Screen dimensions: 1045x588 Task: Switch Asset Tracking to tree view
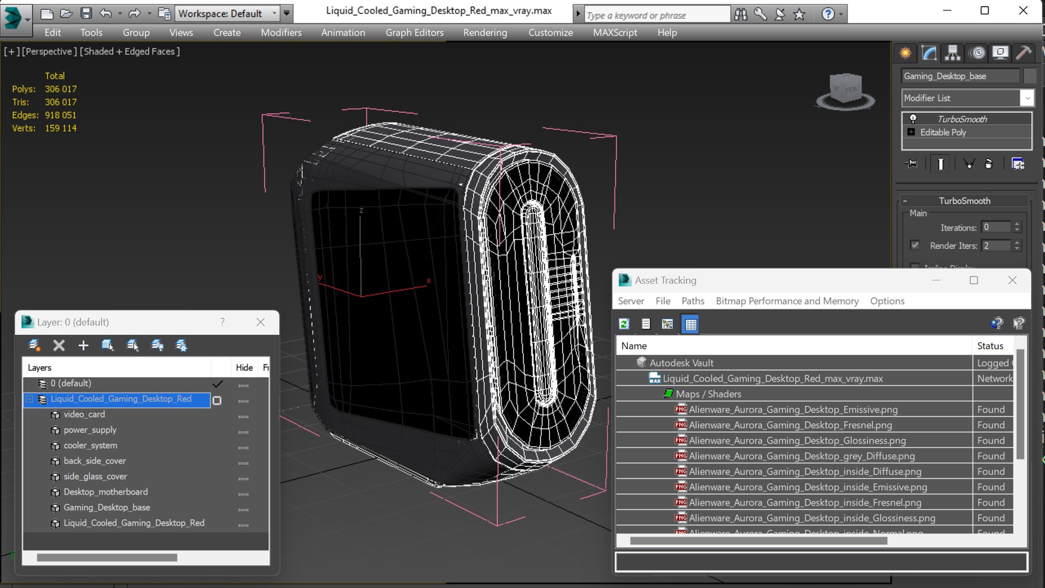(x=668, y=324)
